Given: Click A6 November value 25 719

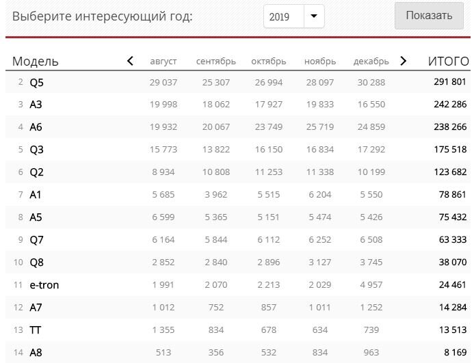Looking at the screenshot, I should click(320, 127).
